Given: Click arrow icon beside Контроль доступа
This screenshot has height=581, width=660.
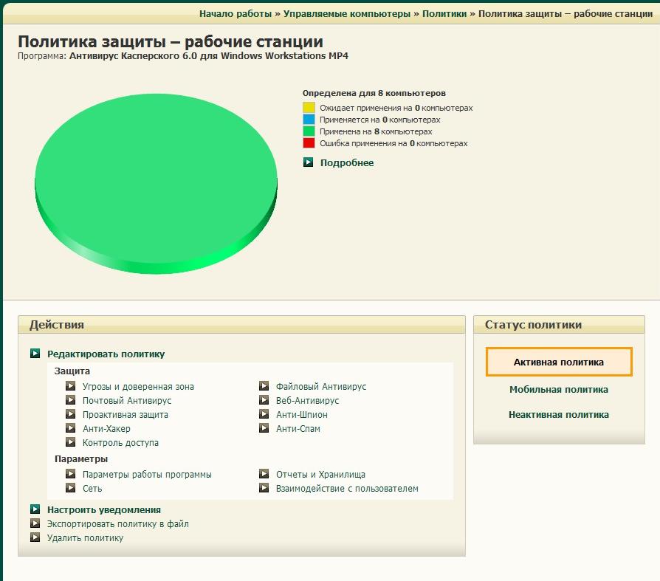Looking at the screenshot, I should click(70, 442).
